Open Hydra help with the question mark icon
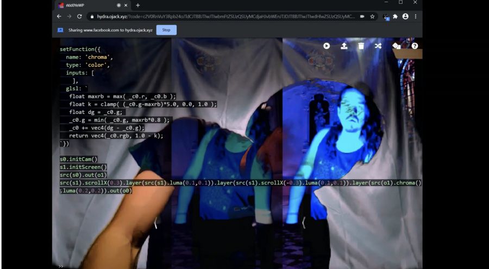Screen dimensions: 489x269 tap(415, 46)
